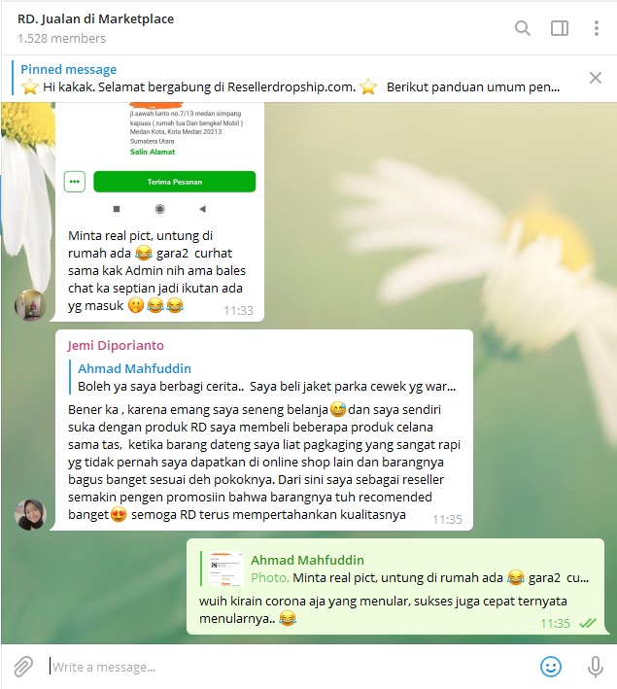Open the avatar beside the 11:33 message

[x=30, y=305]
